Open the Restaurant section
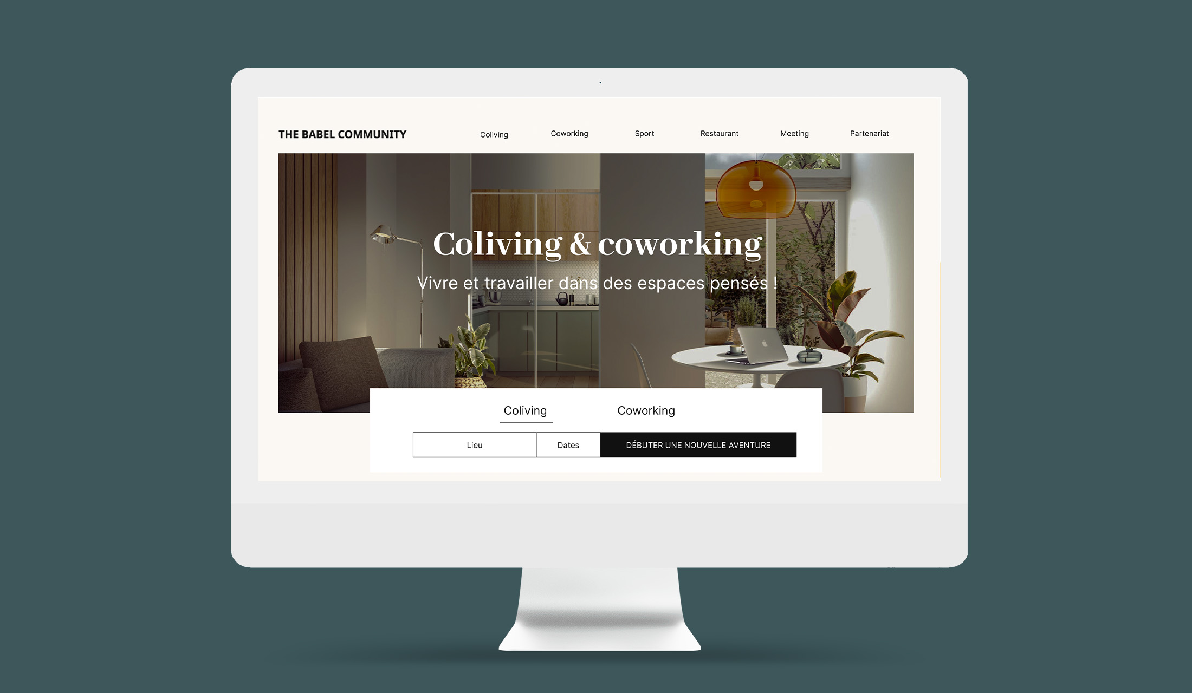Screen dimensions: 1192x693 tap(718, 133)
